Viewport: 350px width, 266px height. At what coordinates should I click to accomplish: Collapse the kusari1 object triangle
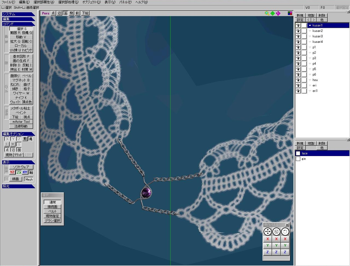(310, 26)
